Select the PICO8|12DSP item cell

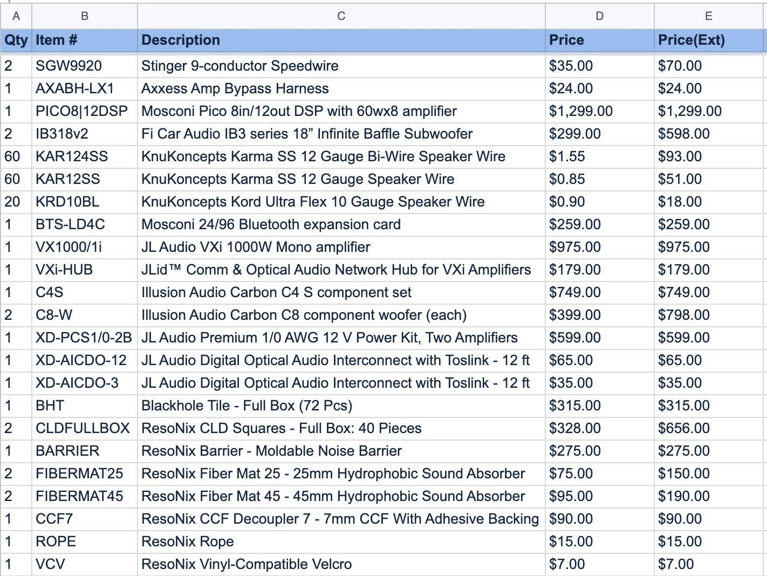click(85, 111)
